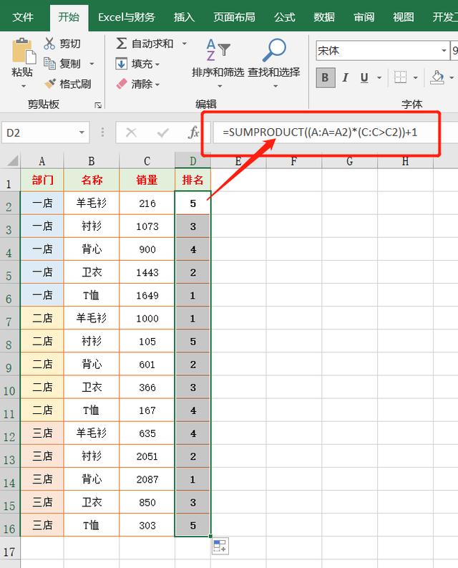
Task: Expand the Copy (复制) dropdown arrow
Action: (x=92, y=64)
